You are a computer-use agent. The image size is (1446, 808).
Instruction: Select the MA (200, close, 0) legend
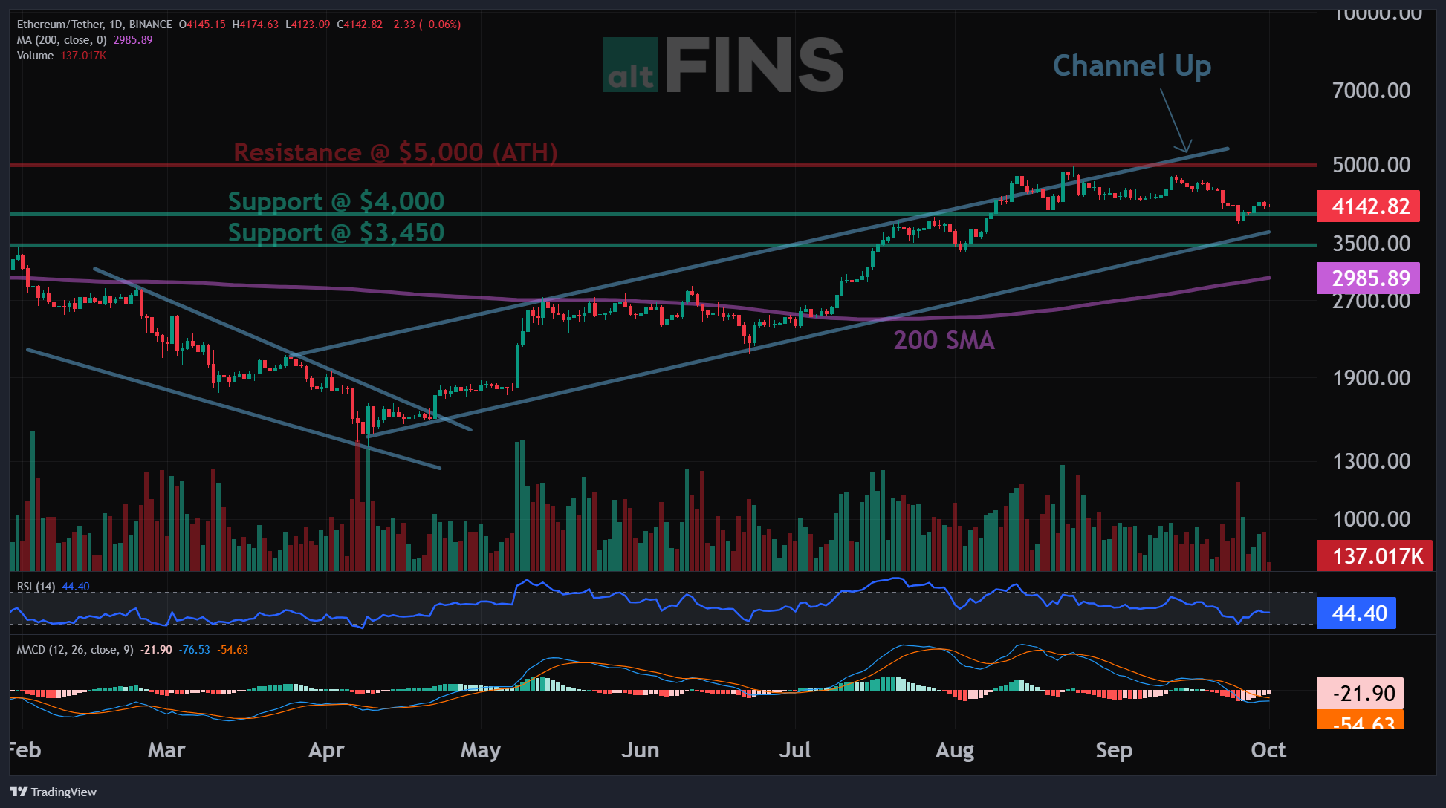point(62,40)
